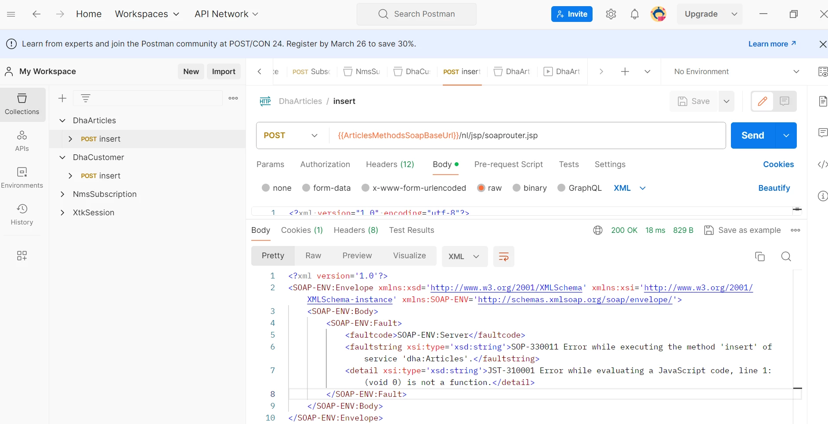Open user avatar profile menu

[x=658, y=14]
